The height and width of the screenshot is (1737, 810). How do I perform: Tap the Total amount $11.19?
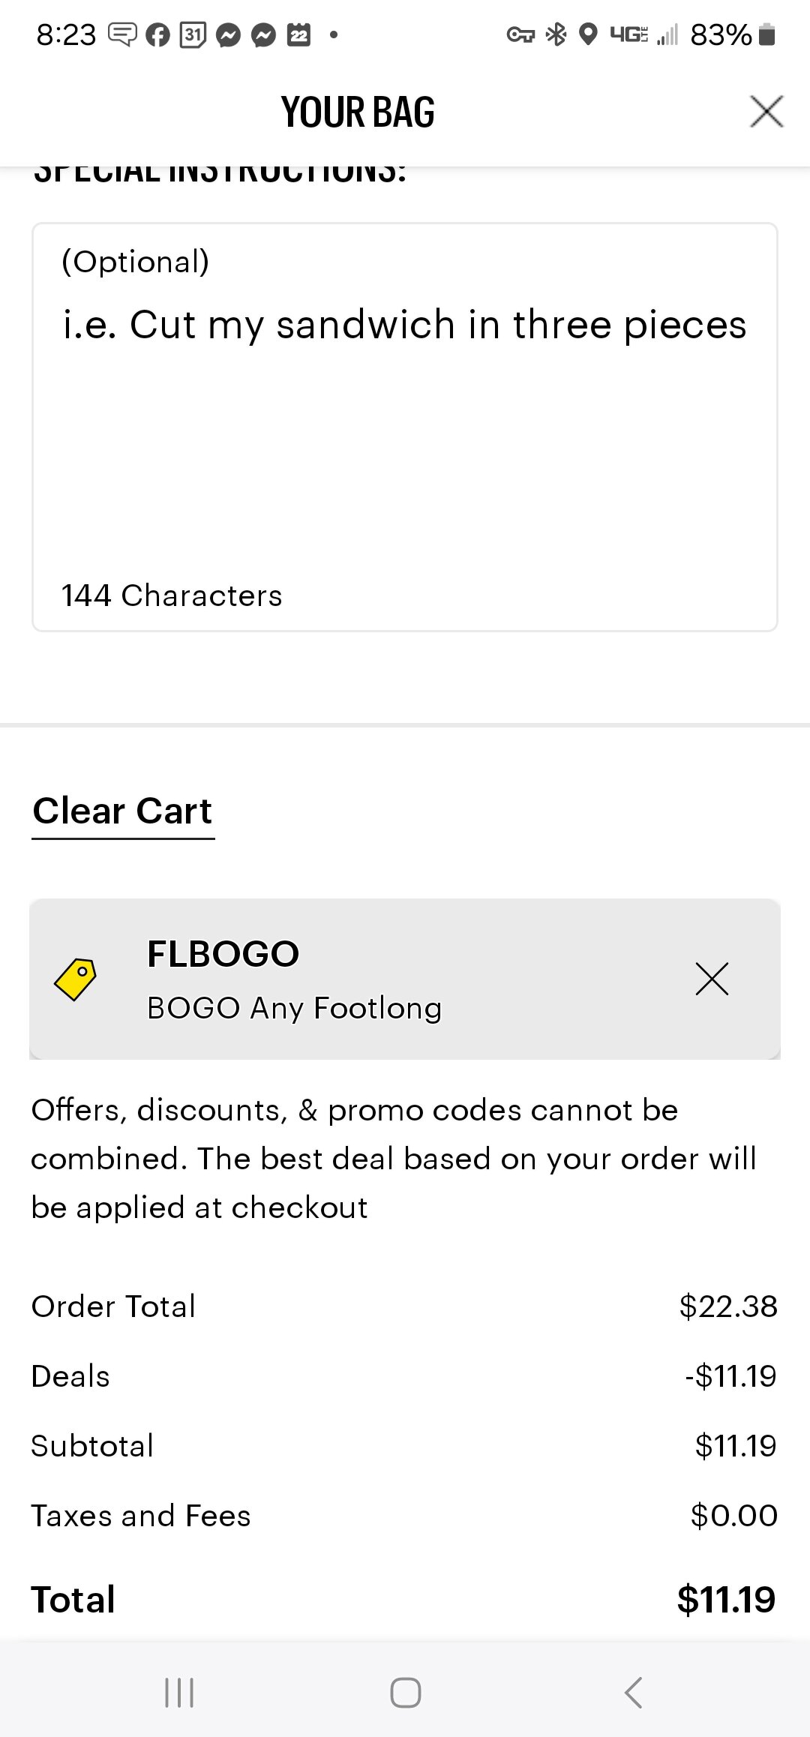(726, 1600)
